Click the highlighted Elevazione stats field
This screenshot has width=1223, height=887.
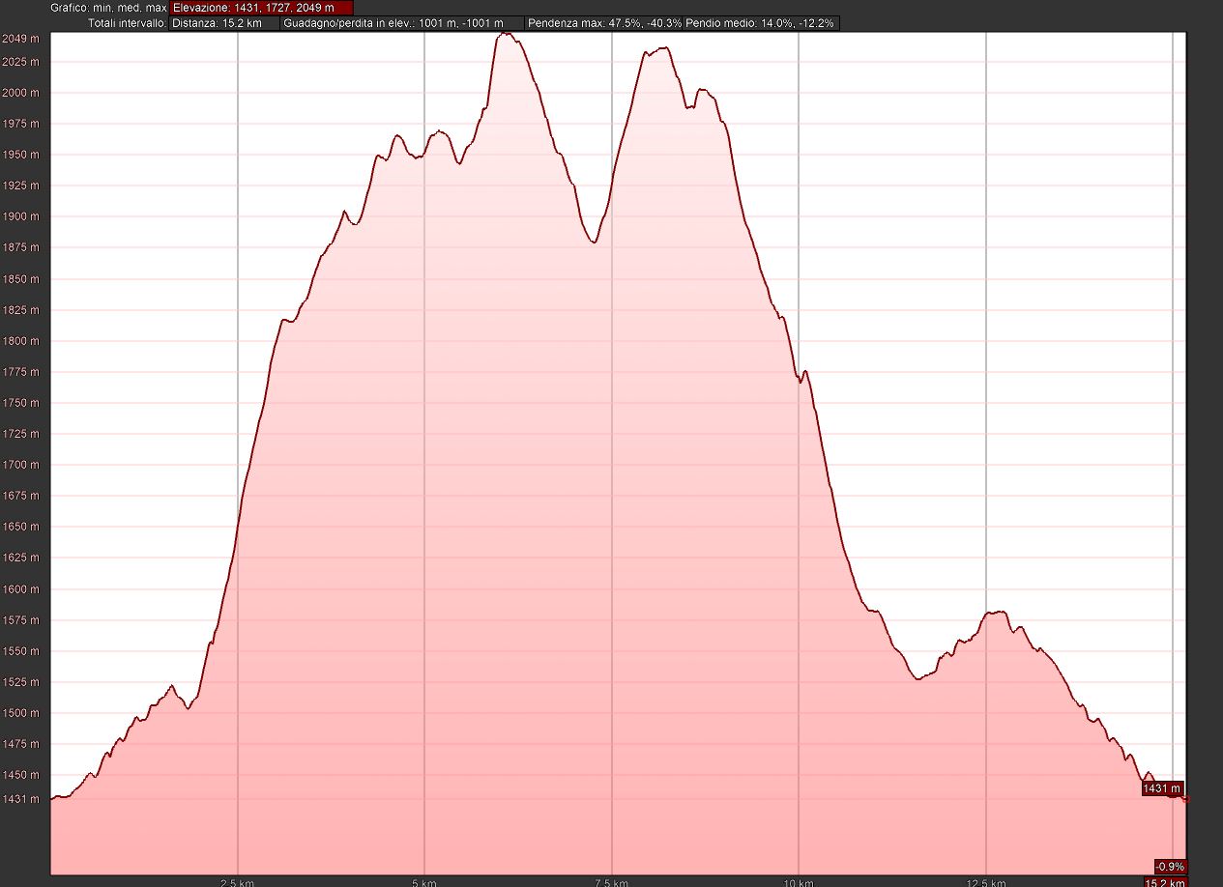pos(261,8)
